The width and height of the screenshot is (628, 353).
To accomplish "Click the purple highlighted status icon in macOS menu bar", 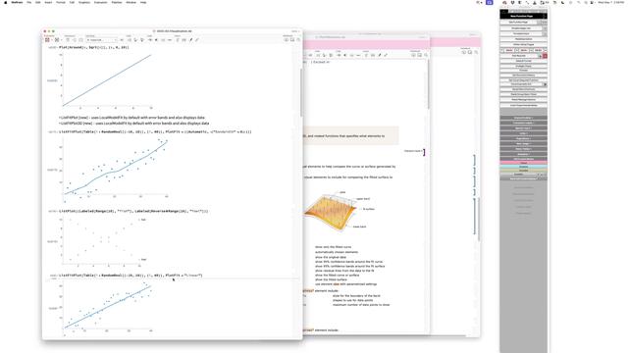I will [x=490, y=2].
